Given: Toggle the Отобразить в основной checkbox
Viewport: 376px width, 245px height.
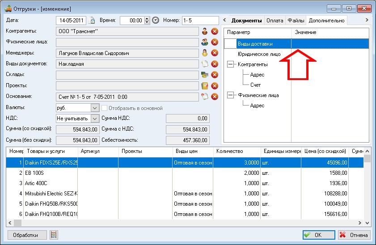Looking at the screenshot, I should (105, 108).
